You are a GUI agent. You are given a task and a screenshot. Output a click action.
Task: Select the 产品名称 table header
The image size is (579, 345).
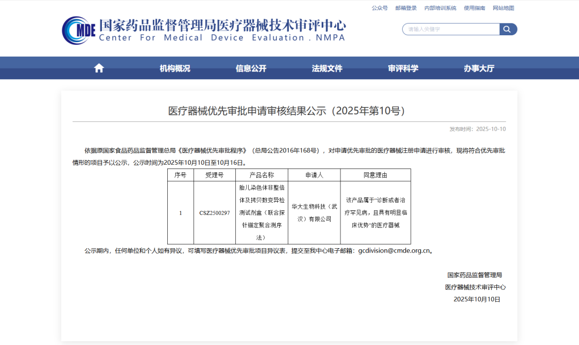point(262,175)
